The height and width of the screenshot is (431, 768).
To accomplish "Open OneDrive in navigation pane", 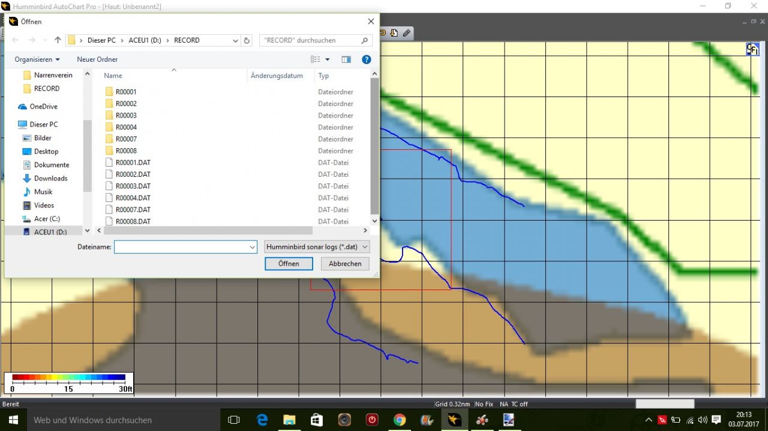I will pos(43,107).
